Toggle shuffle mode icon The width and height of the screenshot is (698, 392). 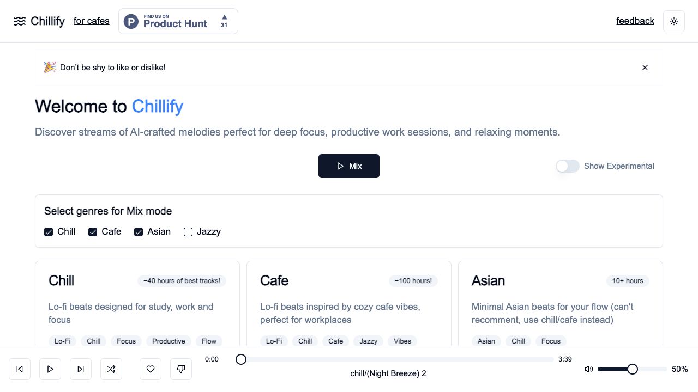pyautogui.click(x=111, y=369)
